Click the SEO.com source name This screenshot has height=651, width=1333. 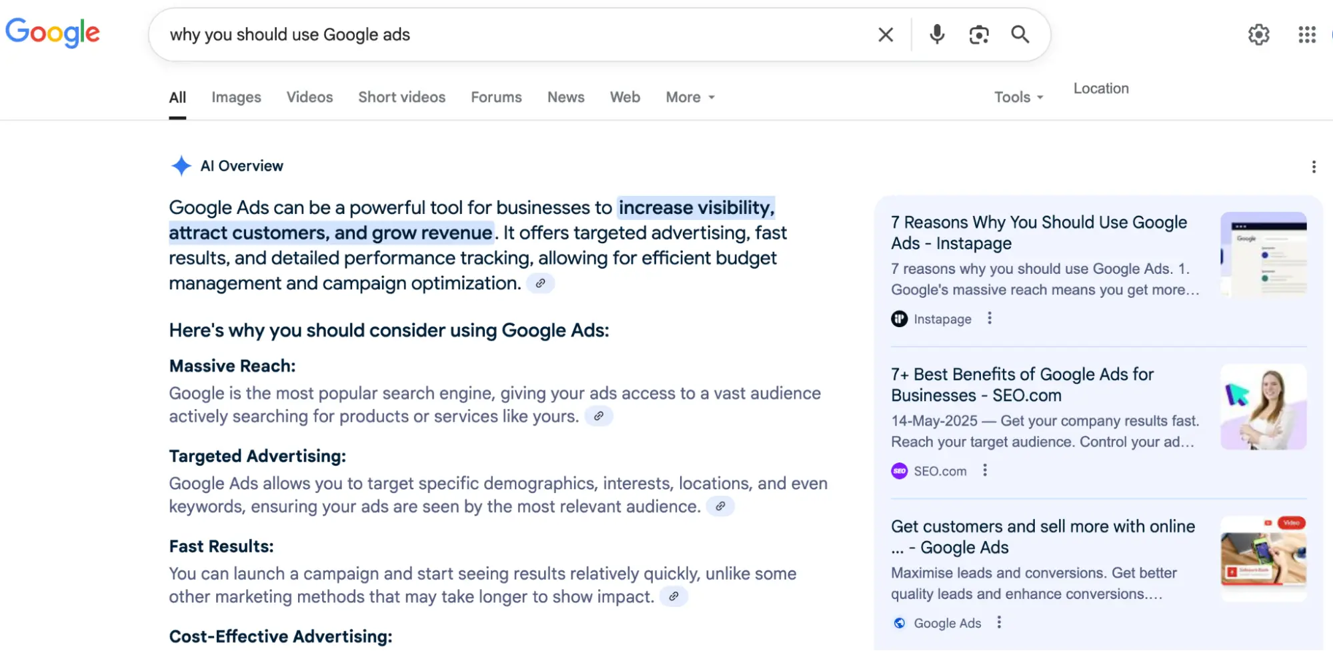940,471
